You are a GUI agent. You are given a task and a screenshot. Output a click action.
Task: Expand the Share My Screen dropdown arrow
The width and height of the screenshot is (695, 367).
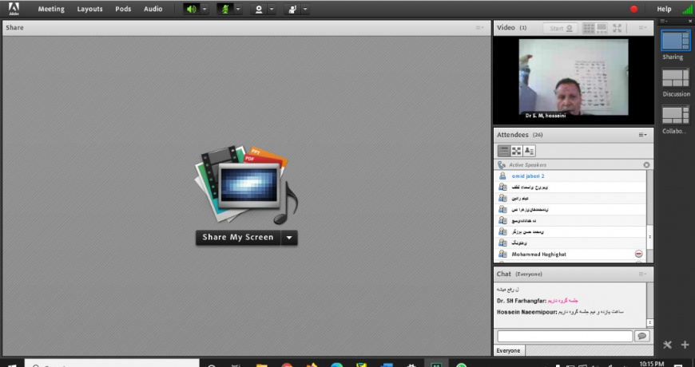click(289, 237)
